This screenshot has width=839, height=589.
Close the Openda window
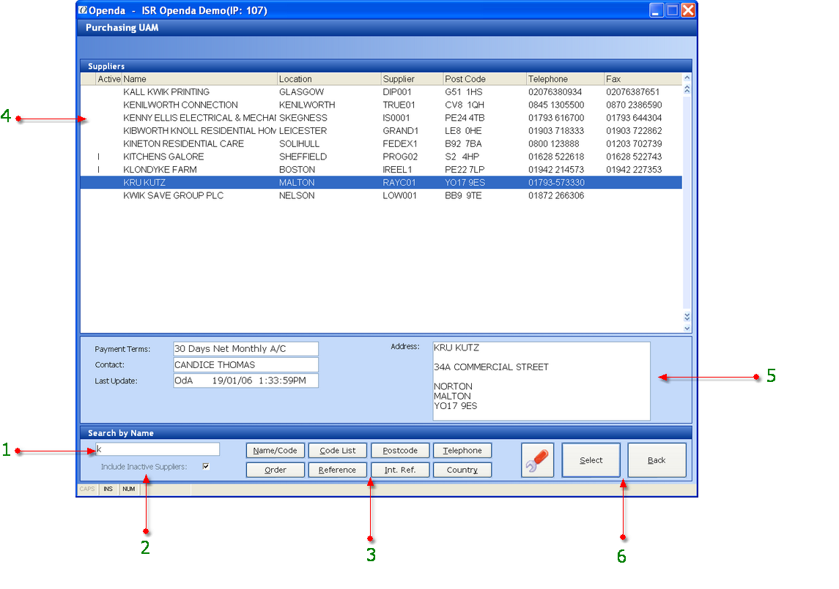click(x=688, y=10)
